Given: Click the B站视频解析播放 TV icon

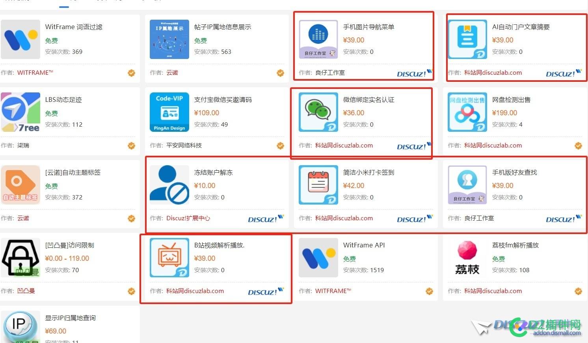Looking at the screenshot, I should tap(169, 258).
